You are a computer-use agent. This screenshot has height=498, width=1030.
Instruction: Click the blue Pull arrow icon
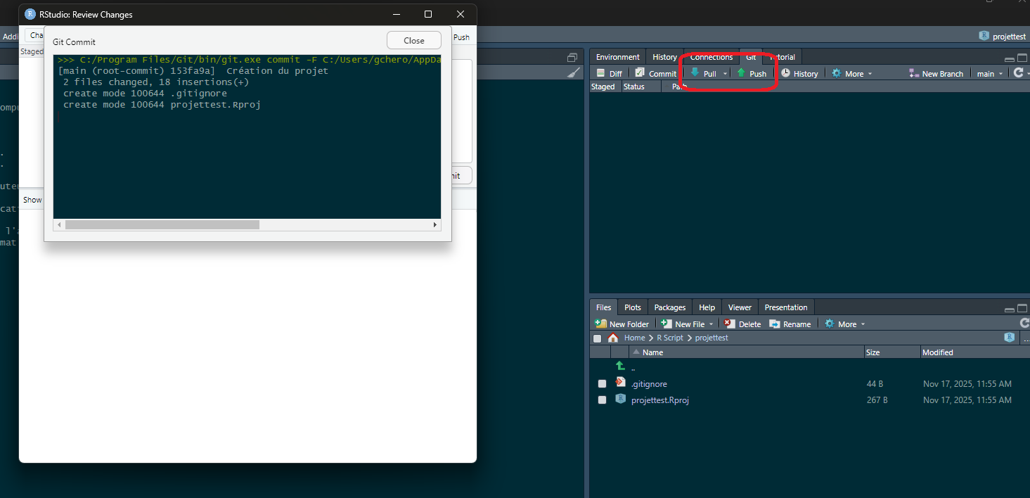[695, 73]
